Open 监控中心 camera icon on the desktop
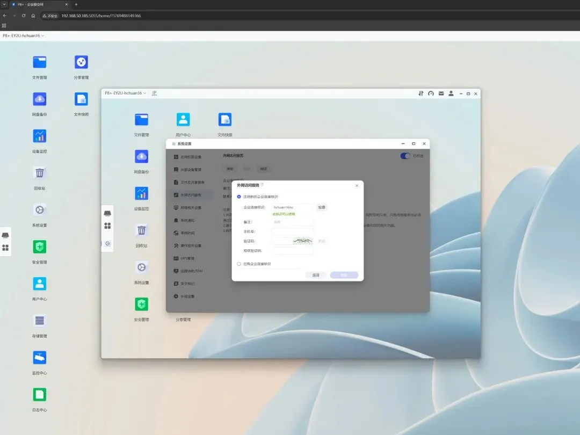This screenshot has width=580, height=435. 40,358
